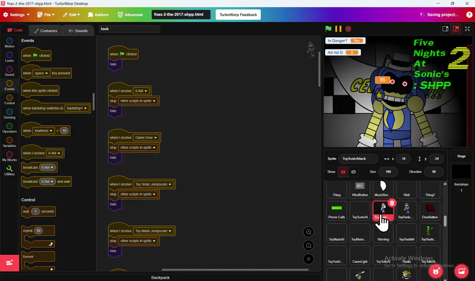Zoom out the code workspace
Viewport: 475px width, 281px height.
click(308, 245)
